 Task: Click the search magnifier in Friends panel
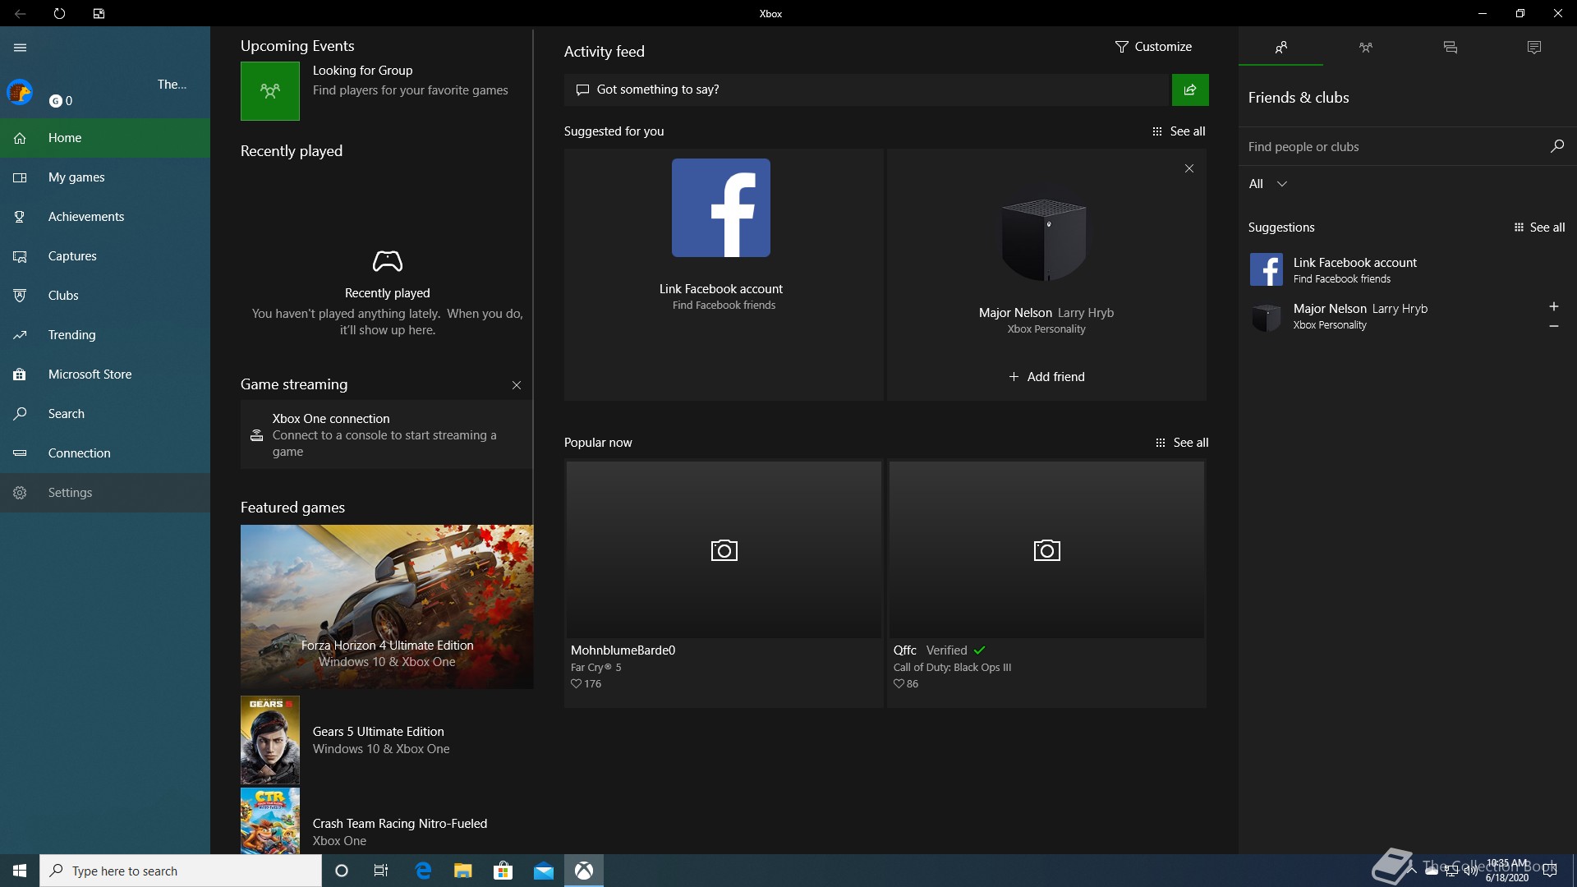pyautogui.click(x=1557, y=146)
